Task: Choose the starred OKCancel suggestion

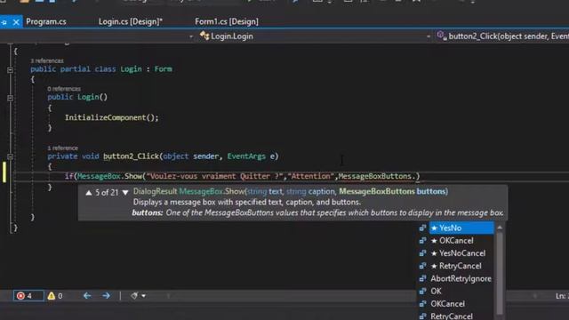Action: pos(456,241)
